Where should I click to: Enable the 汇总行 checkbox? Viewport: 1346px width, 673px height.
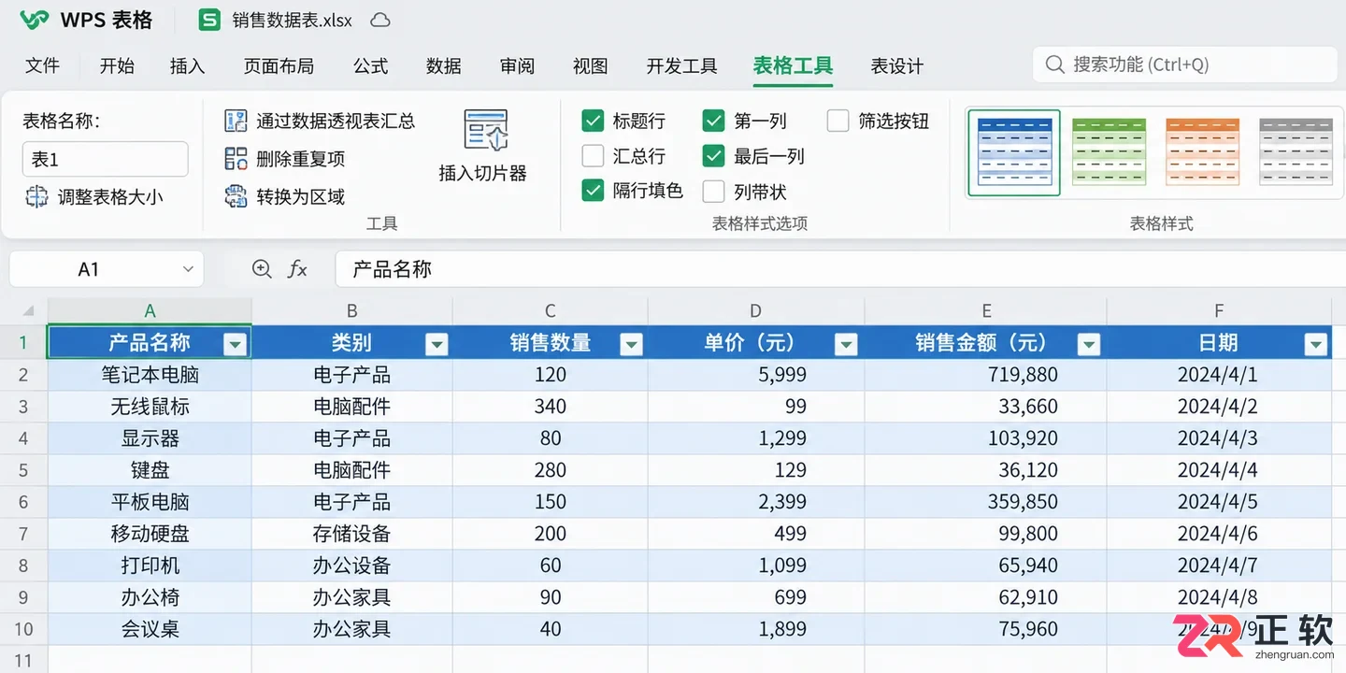tap(593, 155)
